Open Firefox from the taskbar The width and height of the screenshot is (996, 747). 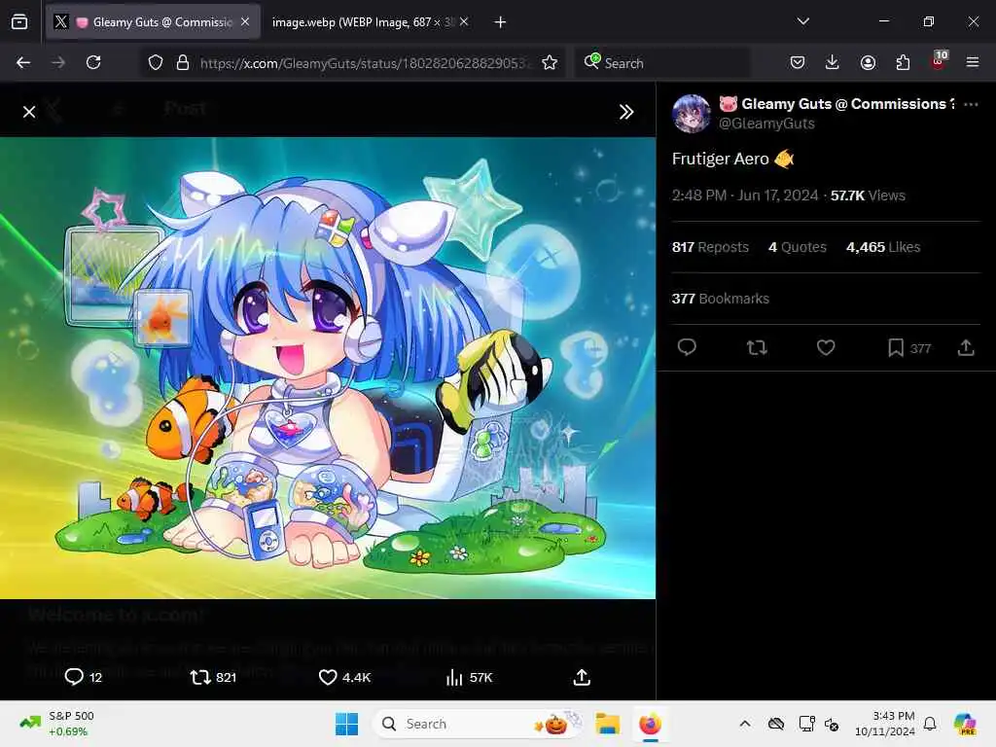click(650, 724)
